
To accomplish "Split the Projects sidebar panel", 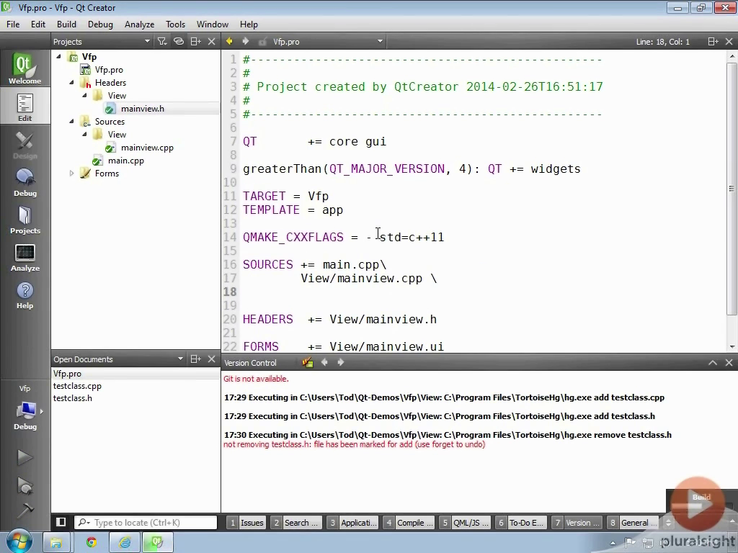I will tap(195, 41).
